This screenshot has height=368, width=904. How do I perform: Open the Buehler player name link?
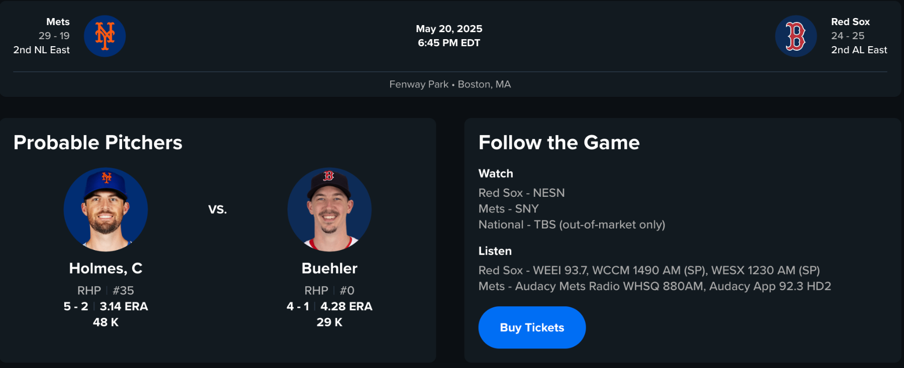pyautogui.click(x=329, y=269)
